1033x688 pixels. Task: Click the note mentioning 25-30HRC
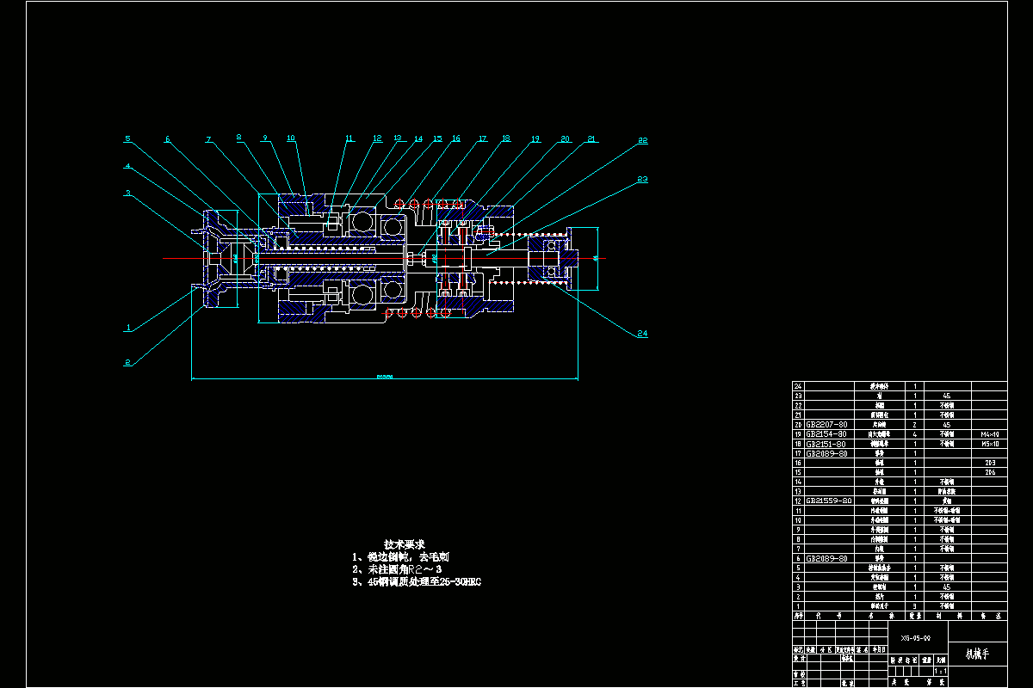coord(417,582)
